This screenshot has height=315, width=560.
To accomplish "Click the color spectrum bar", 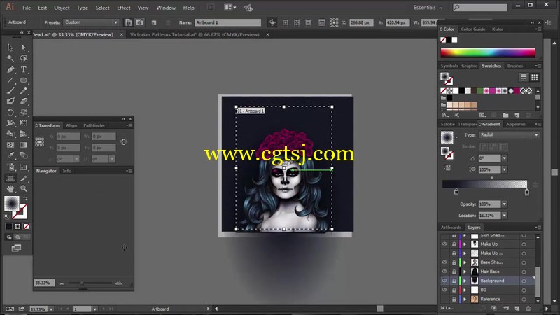I will pyautogui.click(x=488, y=52).
